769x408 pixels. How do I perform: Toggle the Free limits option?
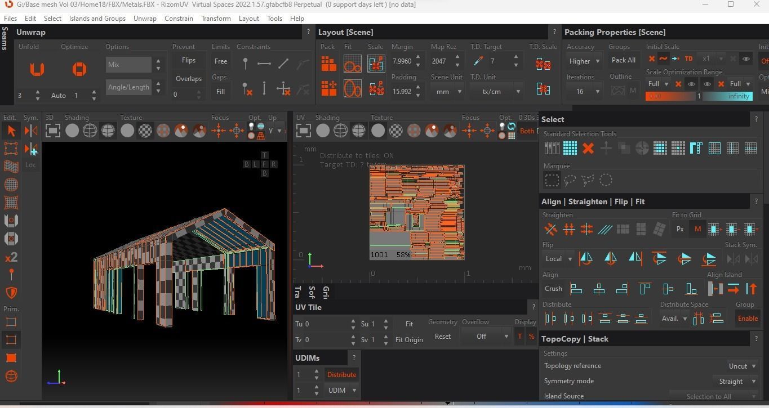tap(220, 61)
